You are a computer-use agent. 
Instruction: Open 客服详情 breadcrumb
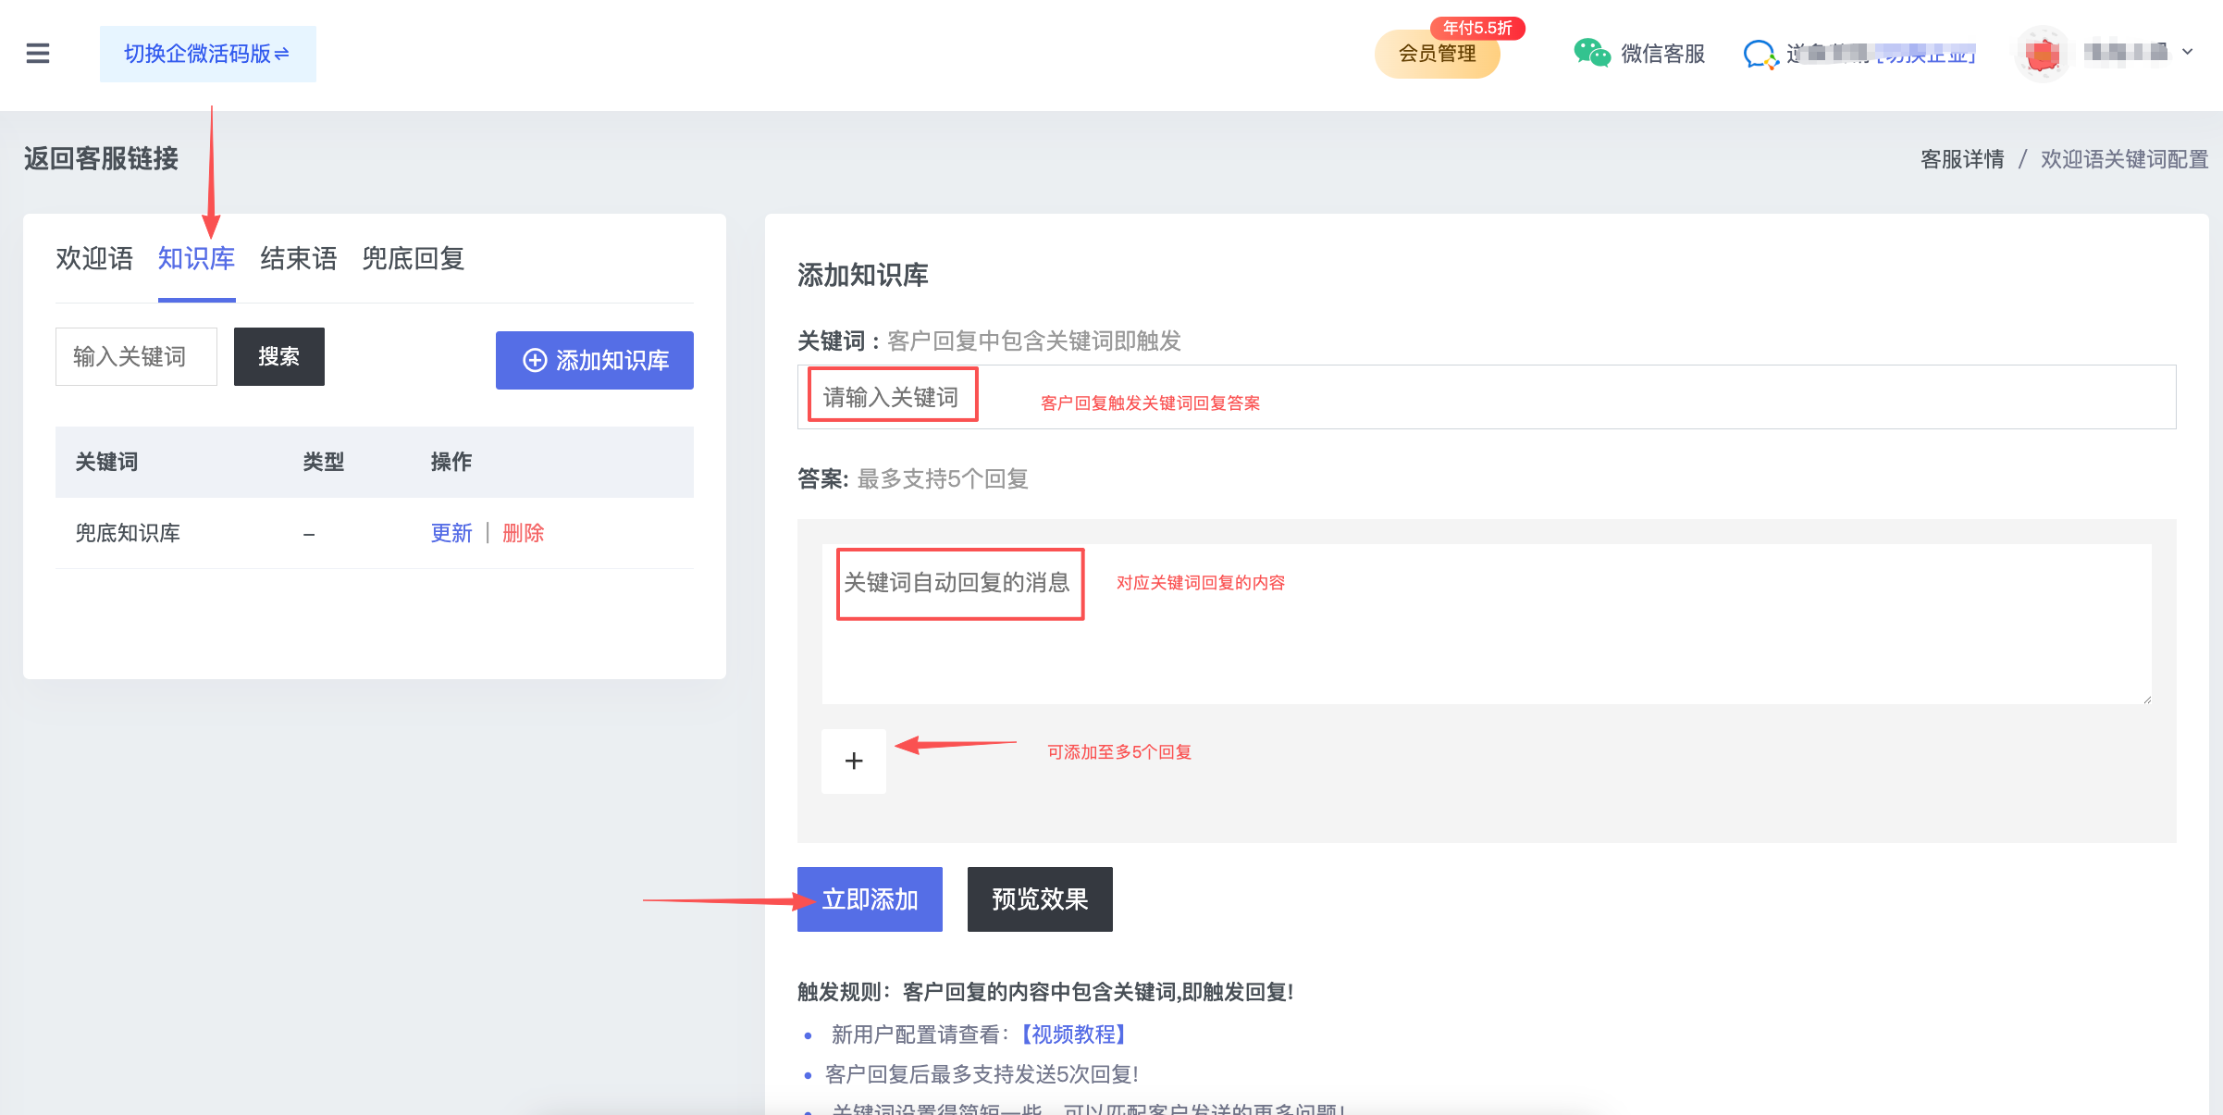pyautogui.click(x=1962, y=159)
